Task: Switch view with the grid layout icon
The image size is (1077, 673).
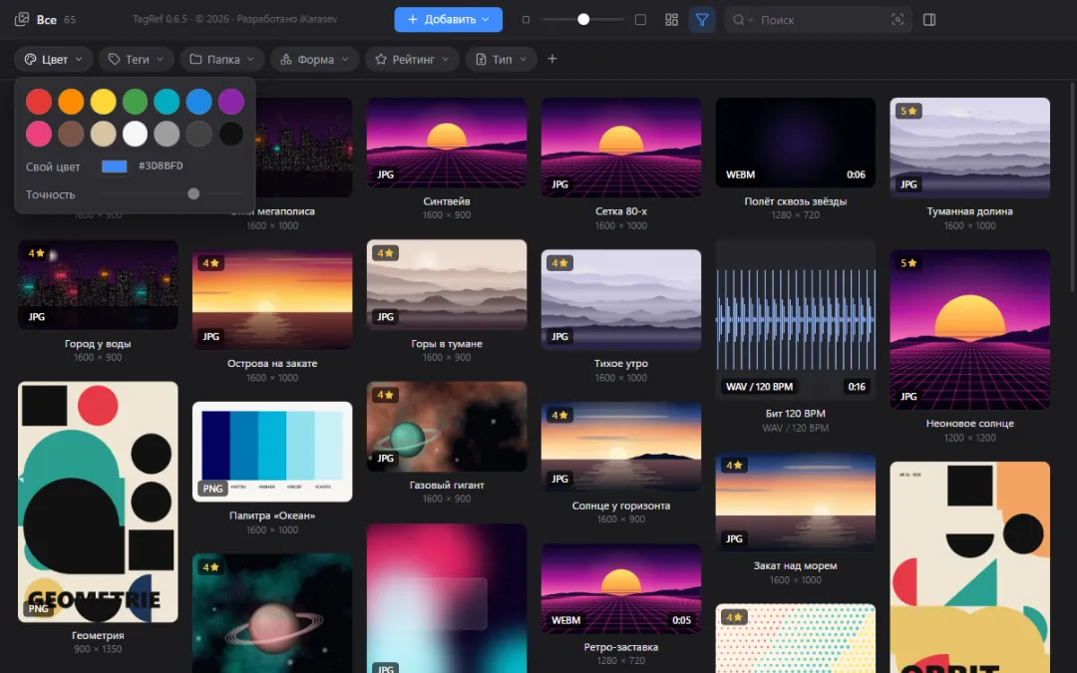Action: [x=672, y=20]
